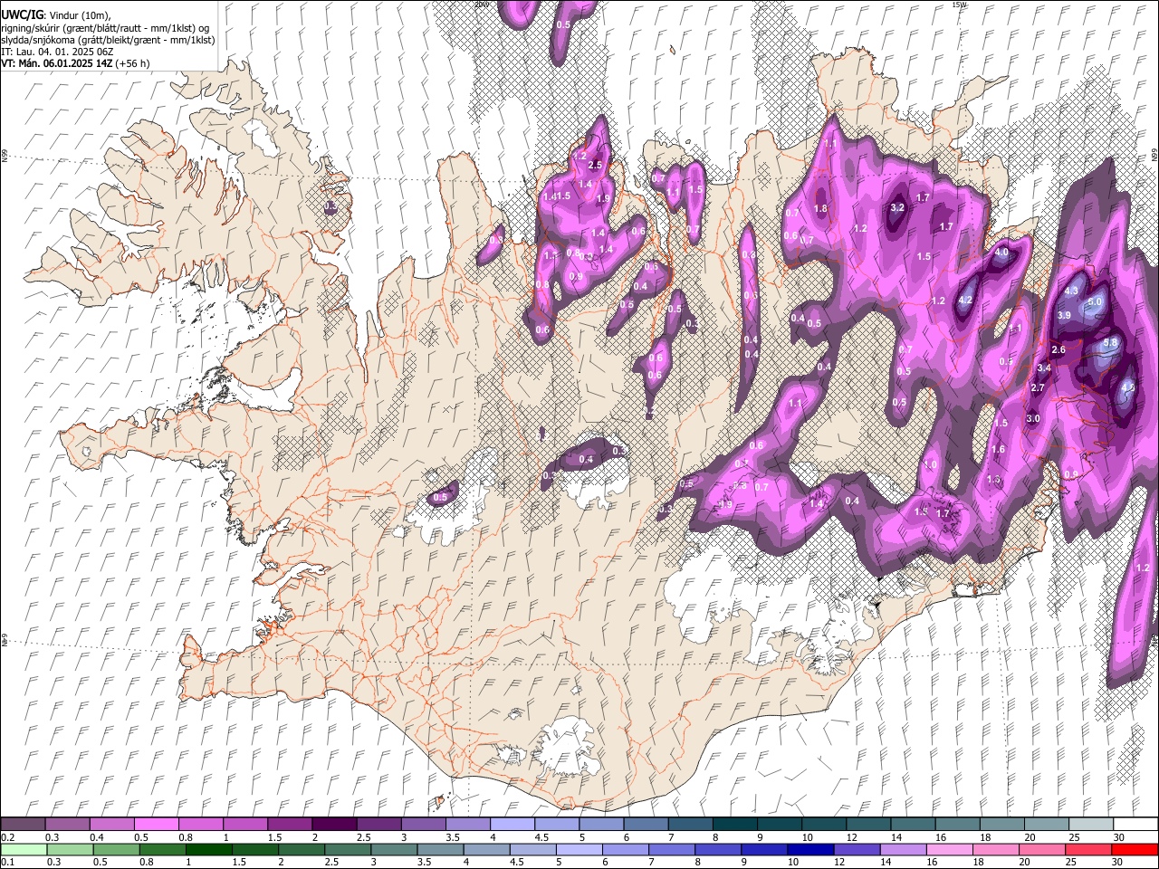
Task: Click the 2.5 precipitation value on the map
Action: (x=595, y=165)
